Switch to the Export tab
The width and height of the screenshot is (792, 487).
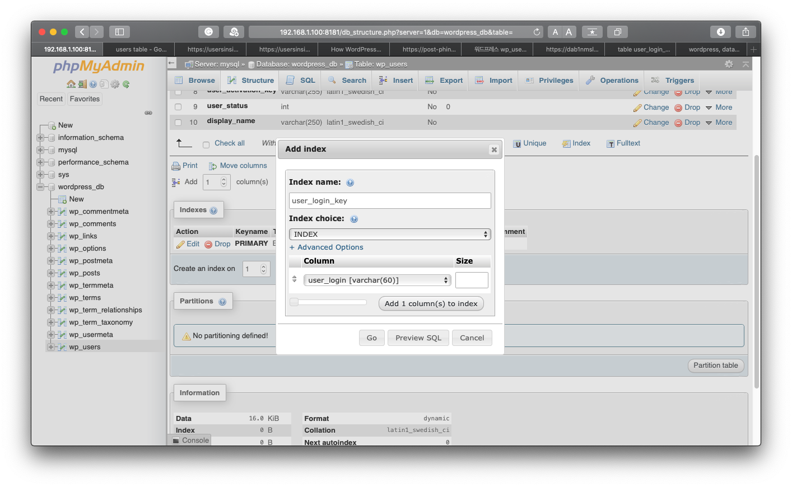[x=444, y=81]
